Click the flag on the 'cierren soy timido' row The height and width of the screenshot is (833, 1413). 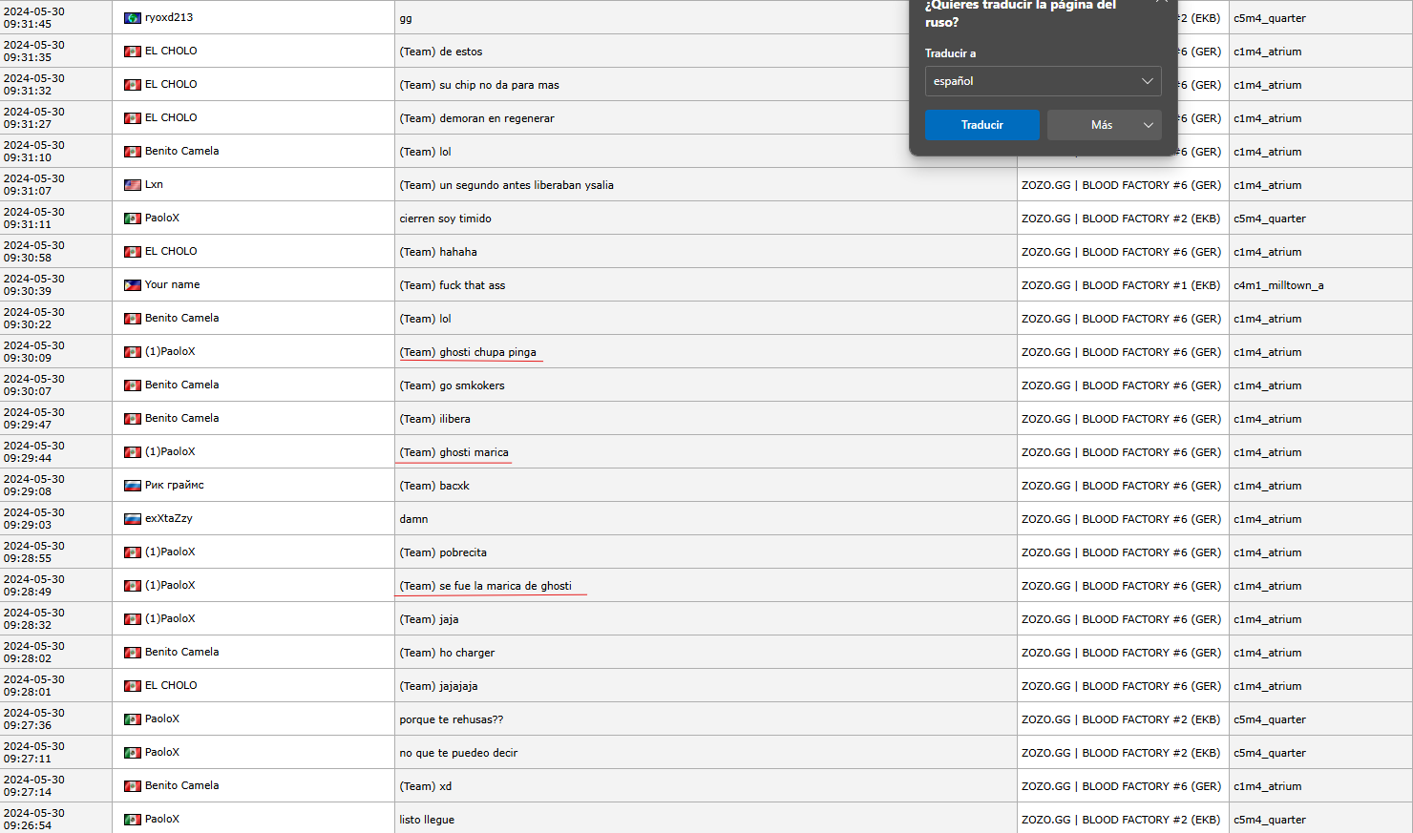pyautogui.click(x=133, y=219)
